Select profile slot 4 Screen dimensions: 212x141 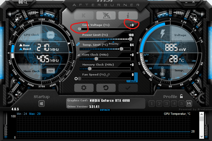pyautogui.click(x=174, y=104)
